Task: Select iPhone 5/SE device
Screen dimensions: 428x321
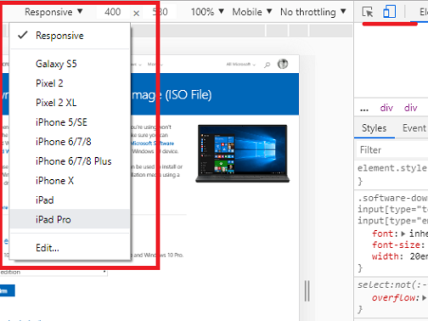Action: pyautogui.click(x=70, y=122)
